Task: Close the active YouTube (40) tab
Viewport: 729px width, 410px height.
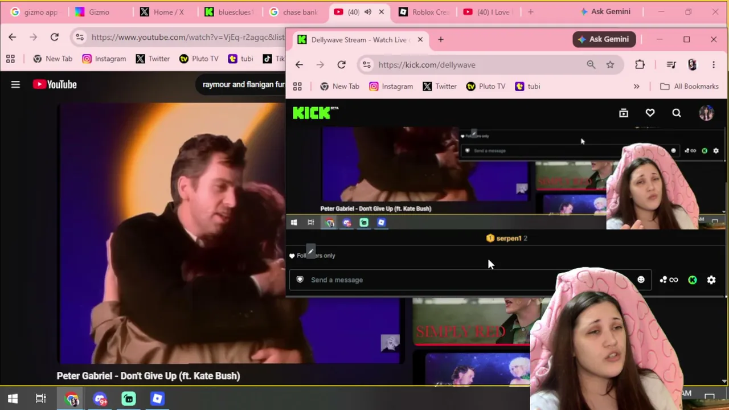Action: pyautogui.click(x=382, y=12)
